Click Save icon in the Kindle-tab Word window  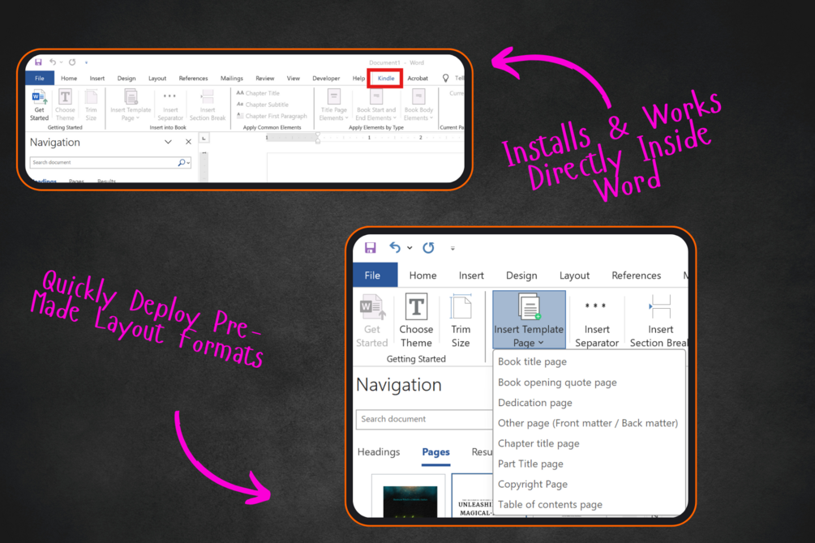38,62
